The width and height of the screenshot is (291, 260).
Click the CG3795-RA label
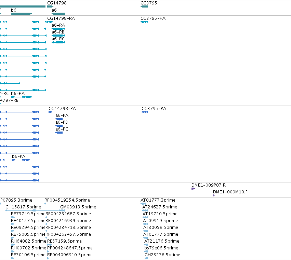coord(153,18)
